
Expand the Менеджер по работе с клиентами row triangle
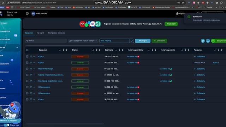coord(31,81)
